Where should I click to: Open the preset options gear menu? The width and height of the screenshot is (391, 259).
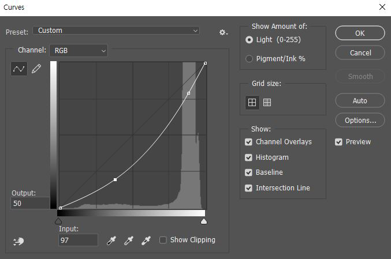pyautogui.click(x=224, y=32)
